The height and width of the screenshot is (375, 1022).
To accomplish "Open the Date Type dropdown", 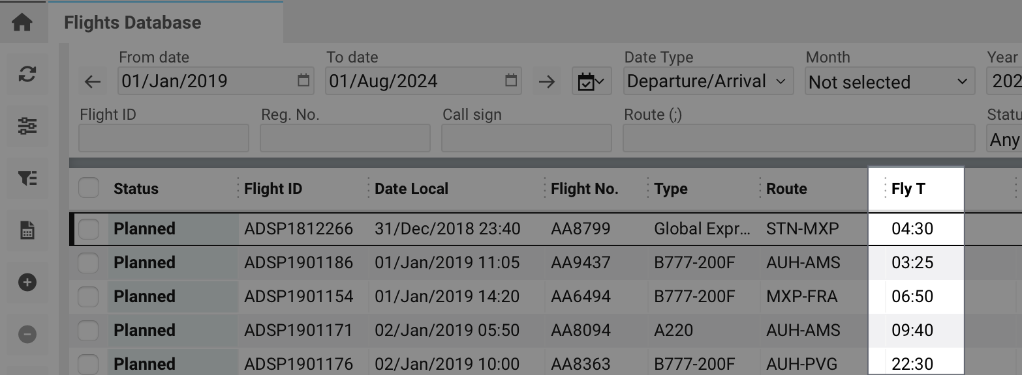I will (707, 81).
